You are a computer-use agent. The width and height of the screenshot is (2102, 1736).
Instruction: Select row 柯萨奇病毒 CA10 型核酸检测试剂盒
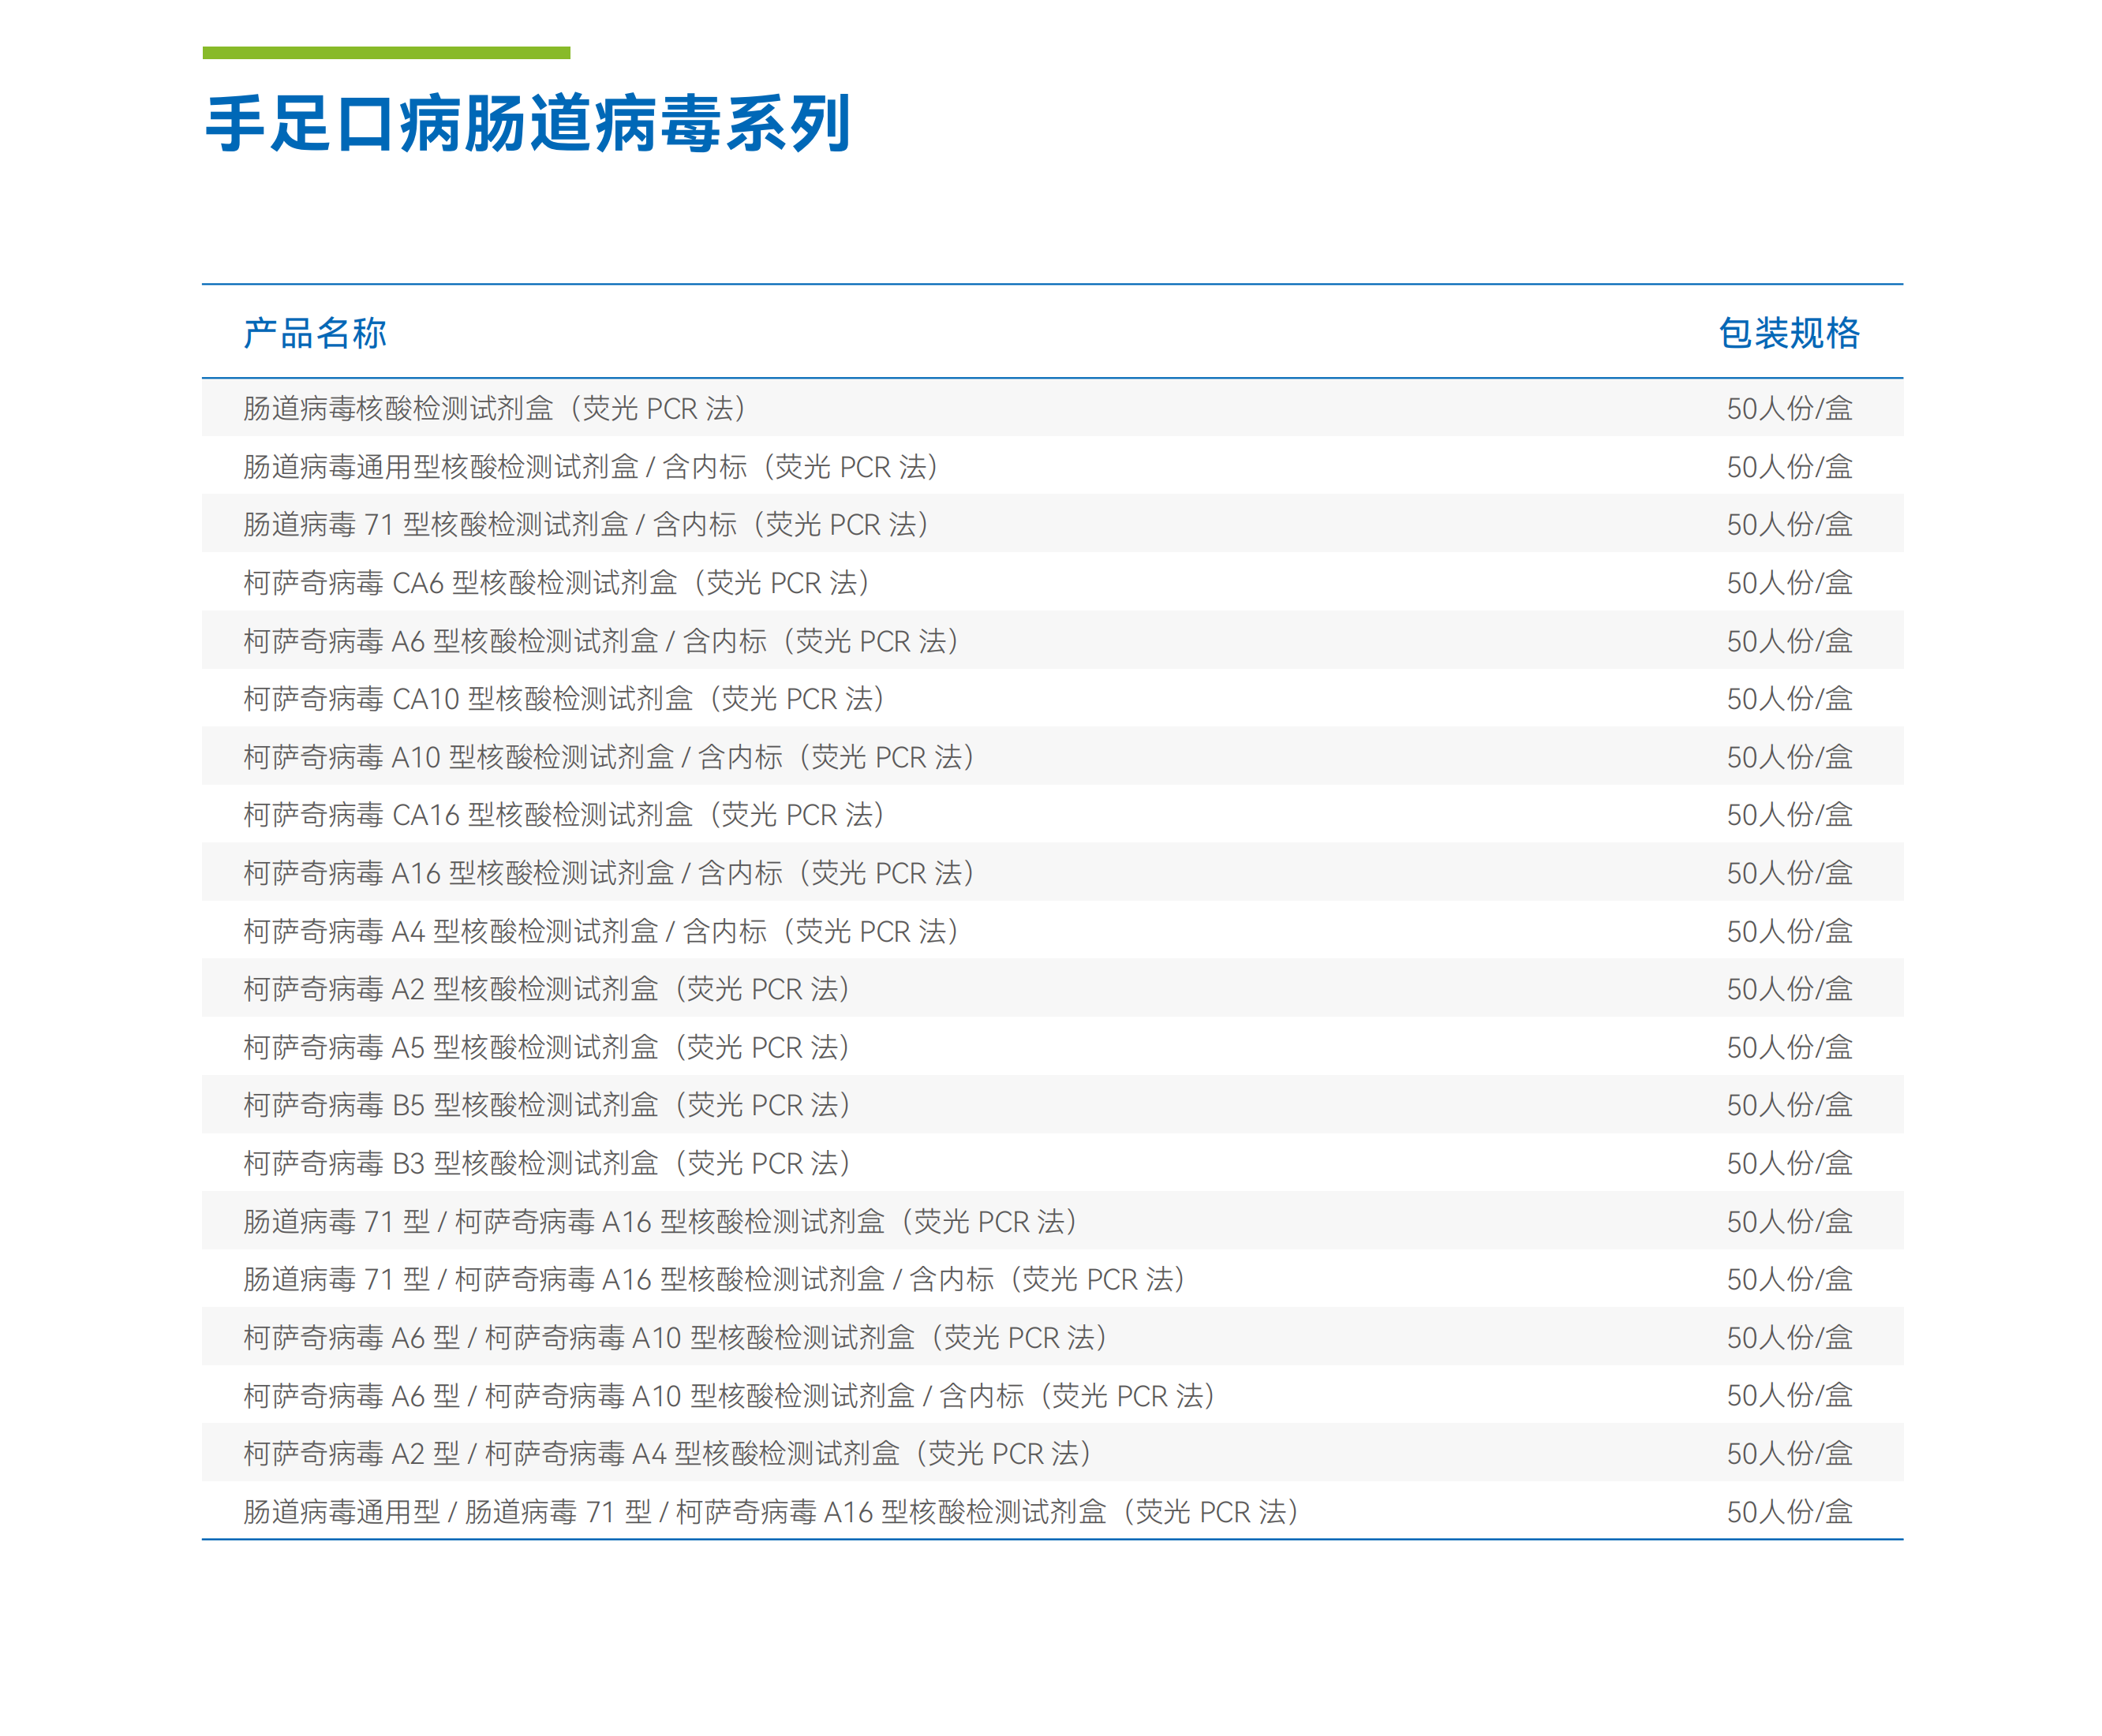coord(1052,698)
